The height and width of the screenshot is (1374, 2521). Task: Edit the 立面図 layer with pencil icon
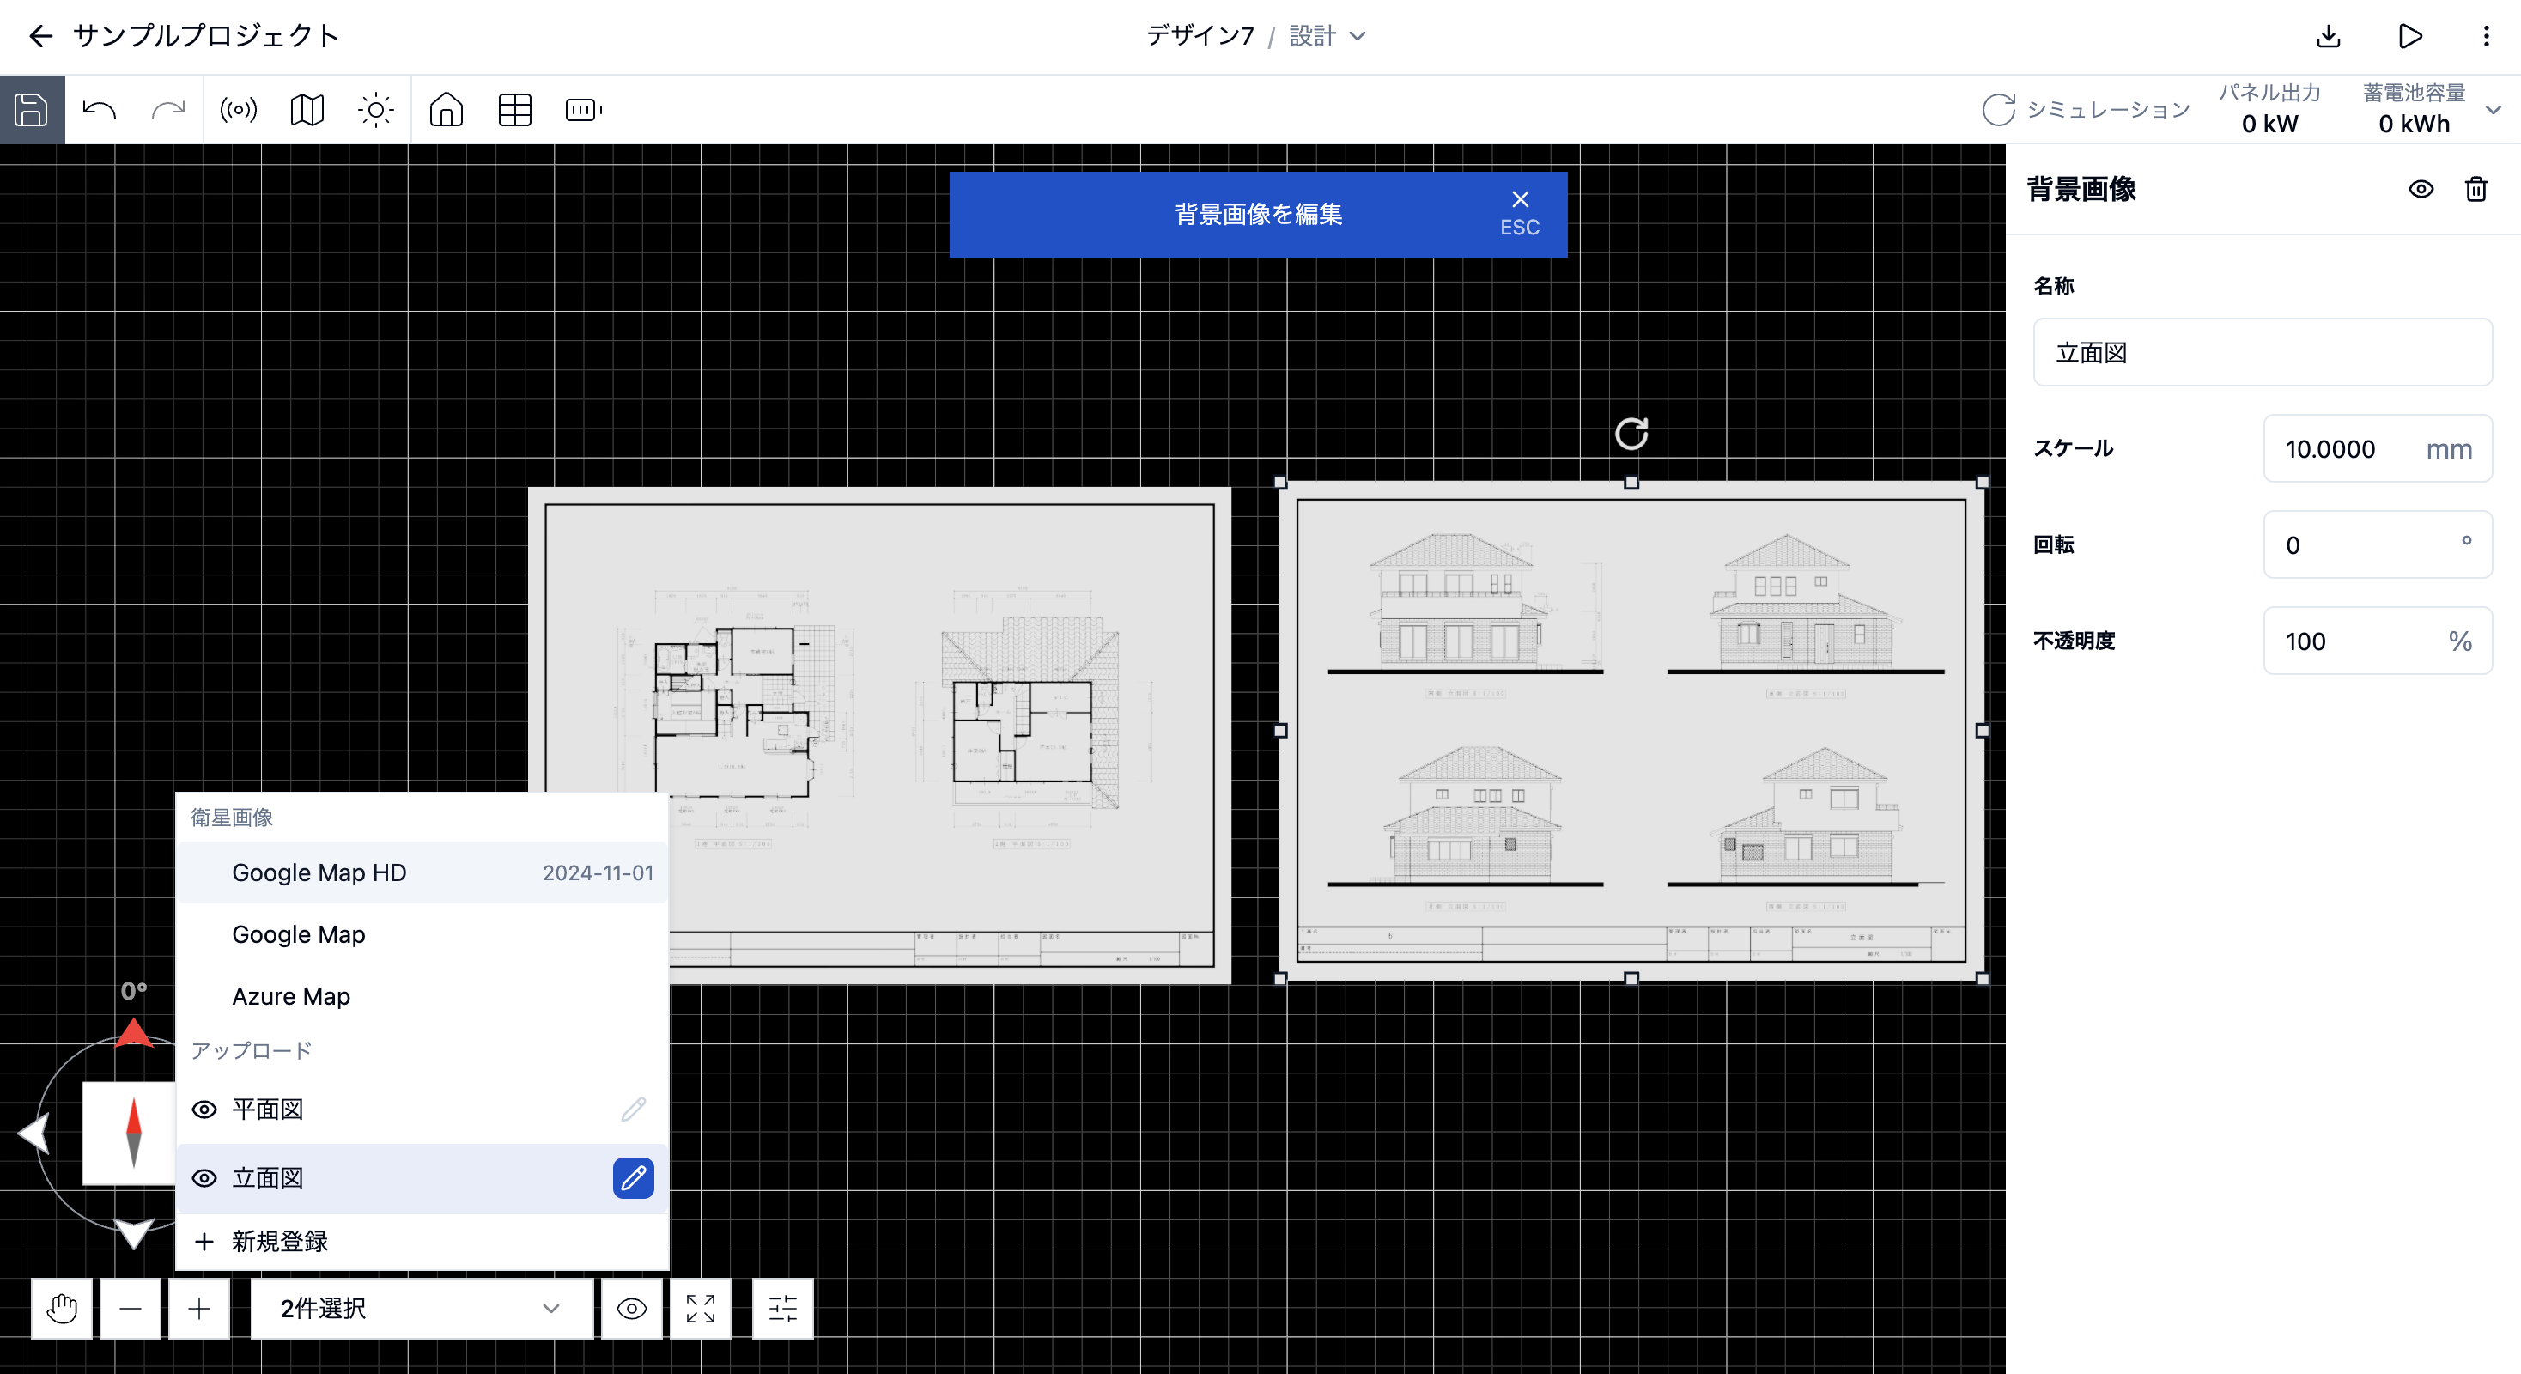[x=633, y=1177]
